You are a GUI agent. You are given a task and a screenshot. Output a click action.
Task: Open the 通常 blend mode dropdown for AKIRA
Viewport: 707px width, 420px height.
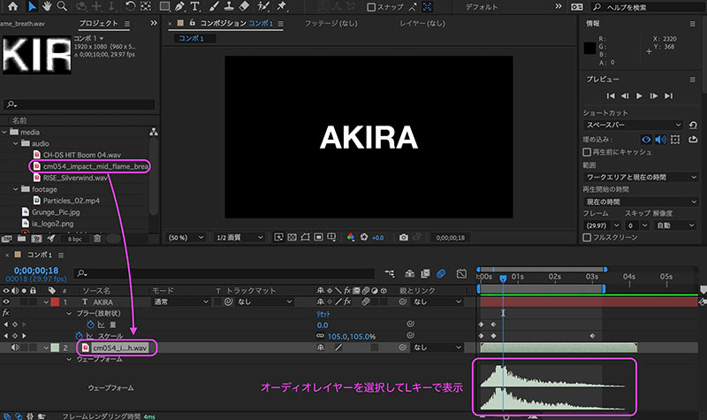tap(180, 302)
